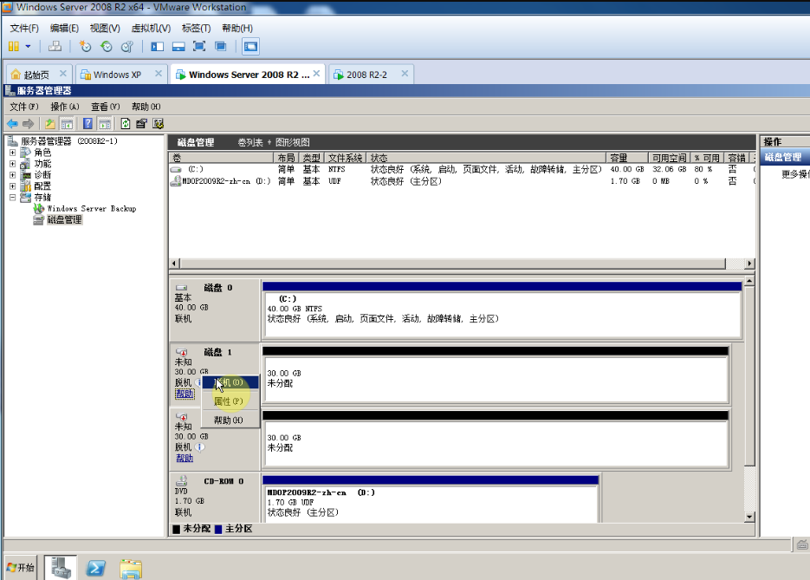Sort by the 布局 column header

point(287,158)
